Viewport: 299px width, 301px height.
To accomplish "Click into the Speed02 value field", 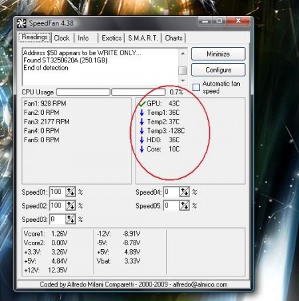I will tap(58, 205).
